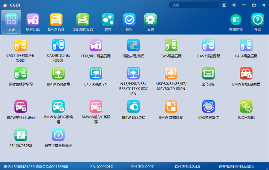Click the 搜索 search input field
269x170 pixels.
click(x=194, y=5)
